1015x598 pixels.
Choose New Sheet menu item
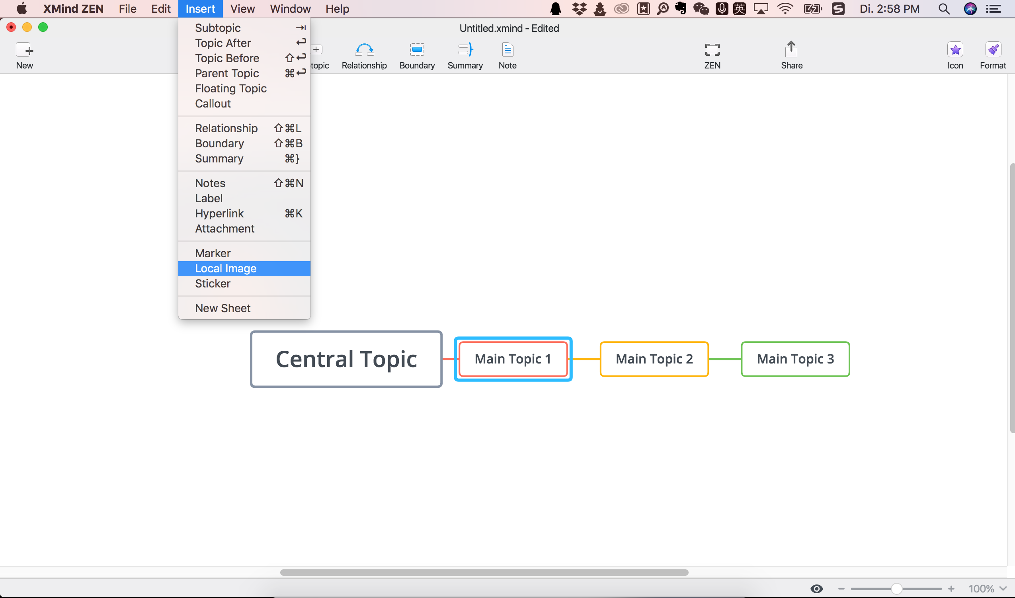pos(244,308)
